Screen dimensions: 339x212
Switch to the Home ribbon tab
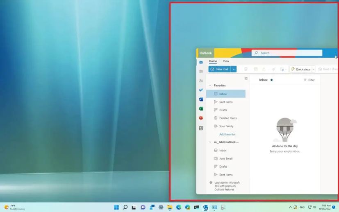213,61
